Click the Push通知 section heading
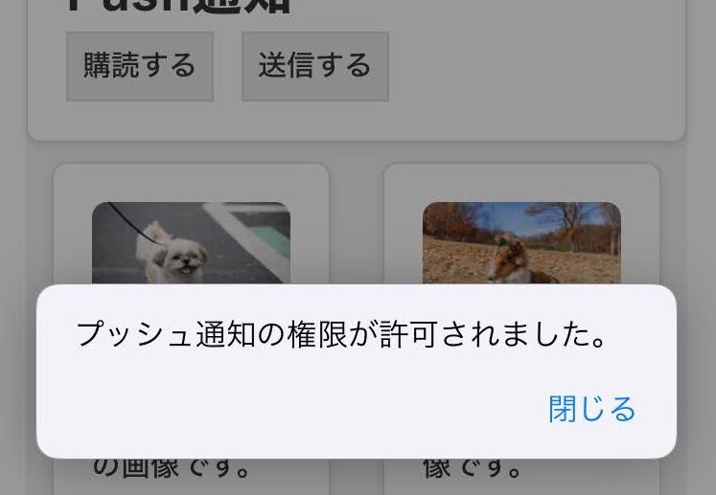This screenshot has width=716, height=495. (x=178, y=7)
